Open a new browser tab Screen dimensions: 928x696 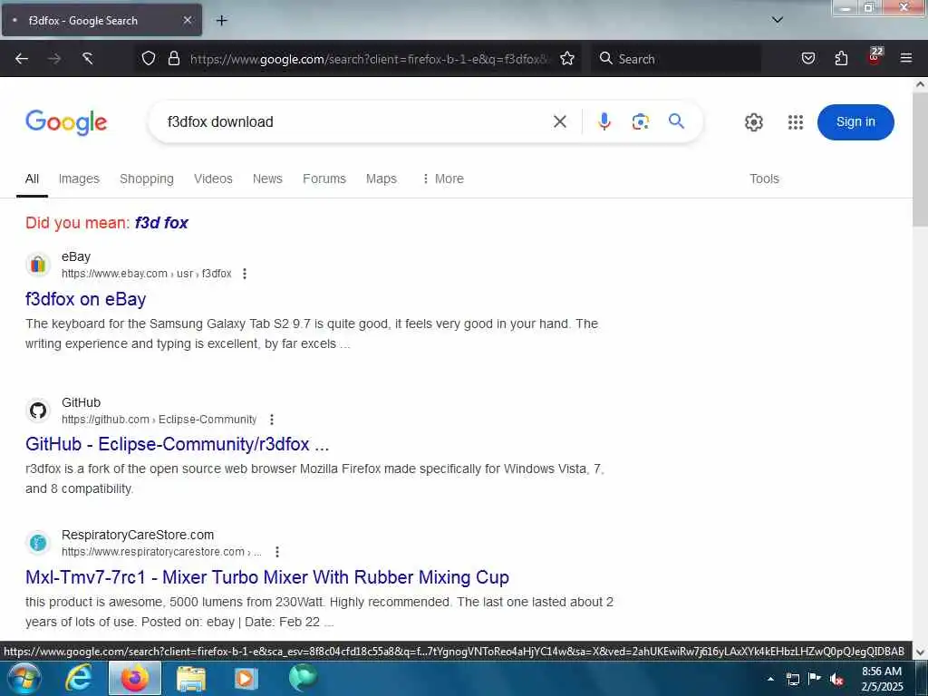[x=221, y=21]
